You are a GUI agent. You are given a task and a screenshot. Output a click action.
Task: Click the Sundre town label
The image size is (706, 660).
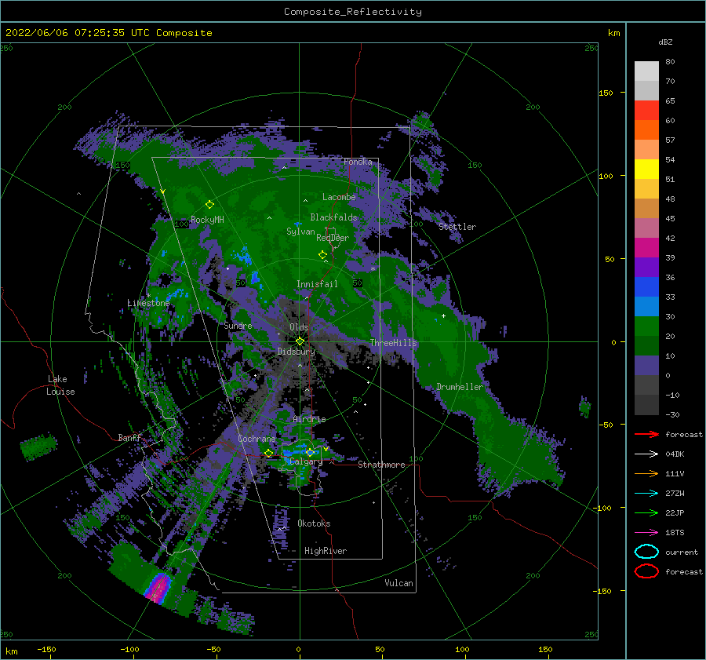(238, 325)
